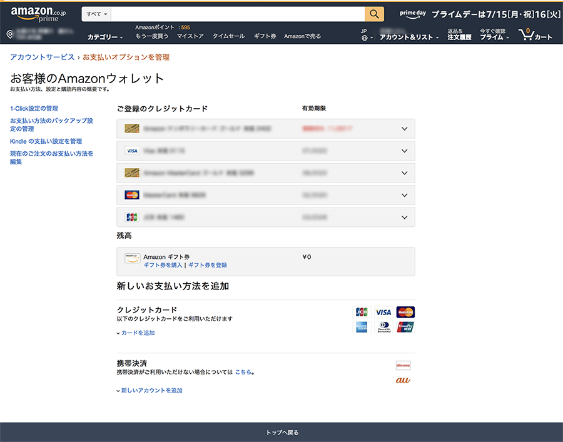Expand the Visa card row chevron
The width and height of the screenshot is (563, 442).
click(x=404, y=151)
